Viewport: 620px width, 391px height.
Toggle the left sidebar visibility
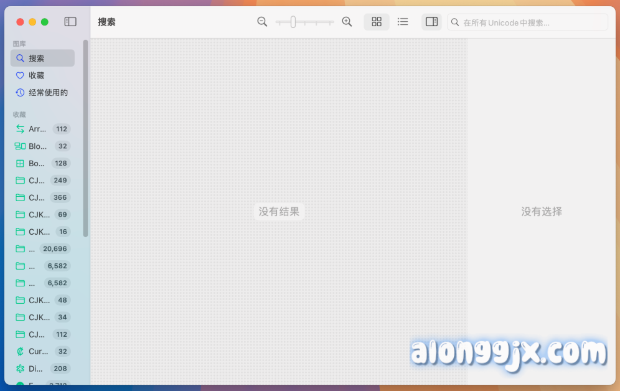pos(70,22)
